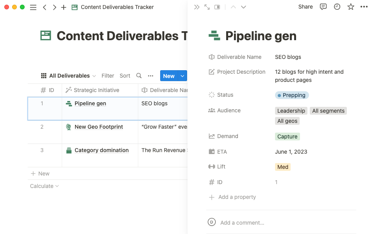Viewport: 375px width, 234px height.
Task: Open the sidebar hamburger menu
Action: pos(33,7)
